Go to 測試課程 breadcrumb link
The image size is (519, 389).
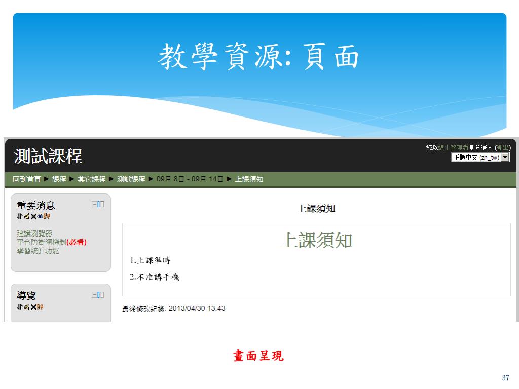(x=131, y=179)
